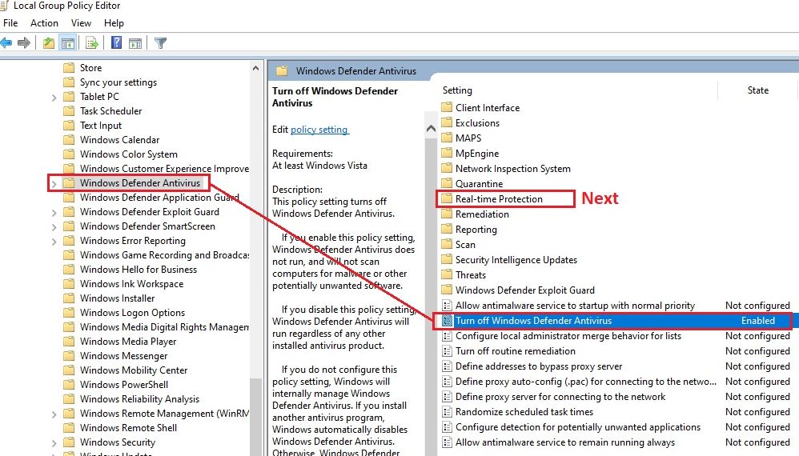Open the Help toolbar icon
799x456 pixels.
click(117, 43)
